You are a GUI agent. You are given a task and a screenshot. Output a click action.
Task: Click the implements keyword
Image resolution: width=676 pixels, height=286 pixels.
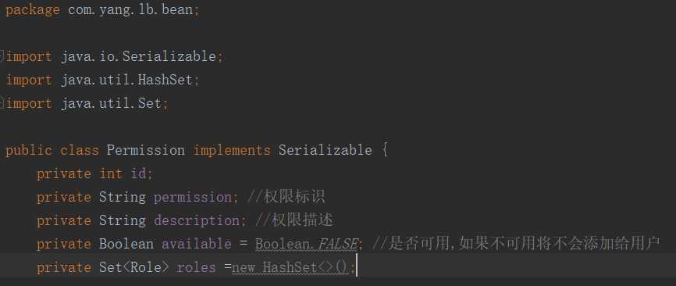pos(232,150)
